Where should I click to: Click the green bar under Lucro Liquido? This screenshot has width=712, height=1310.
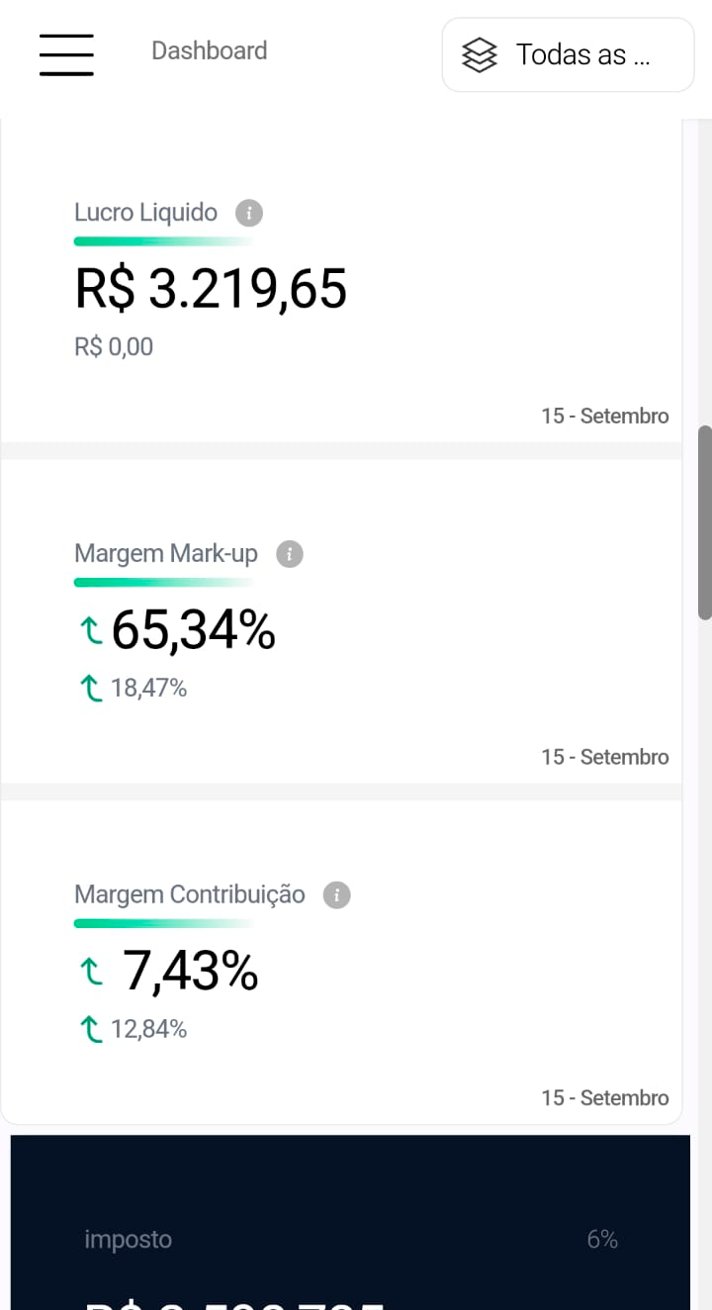(x=163, y=241)
